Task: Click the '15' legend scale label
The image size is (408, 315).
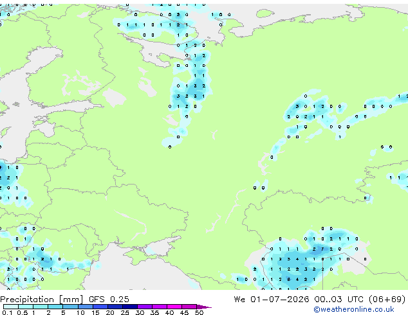Action: pos(95,312)
